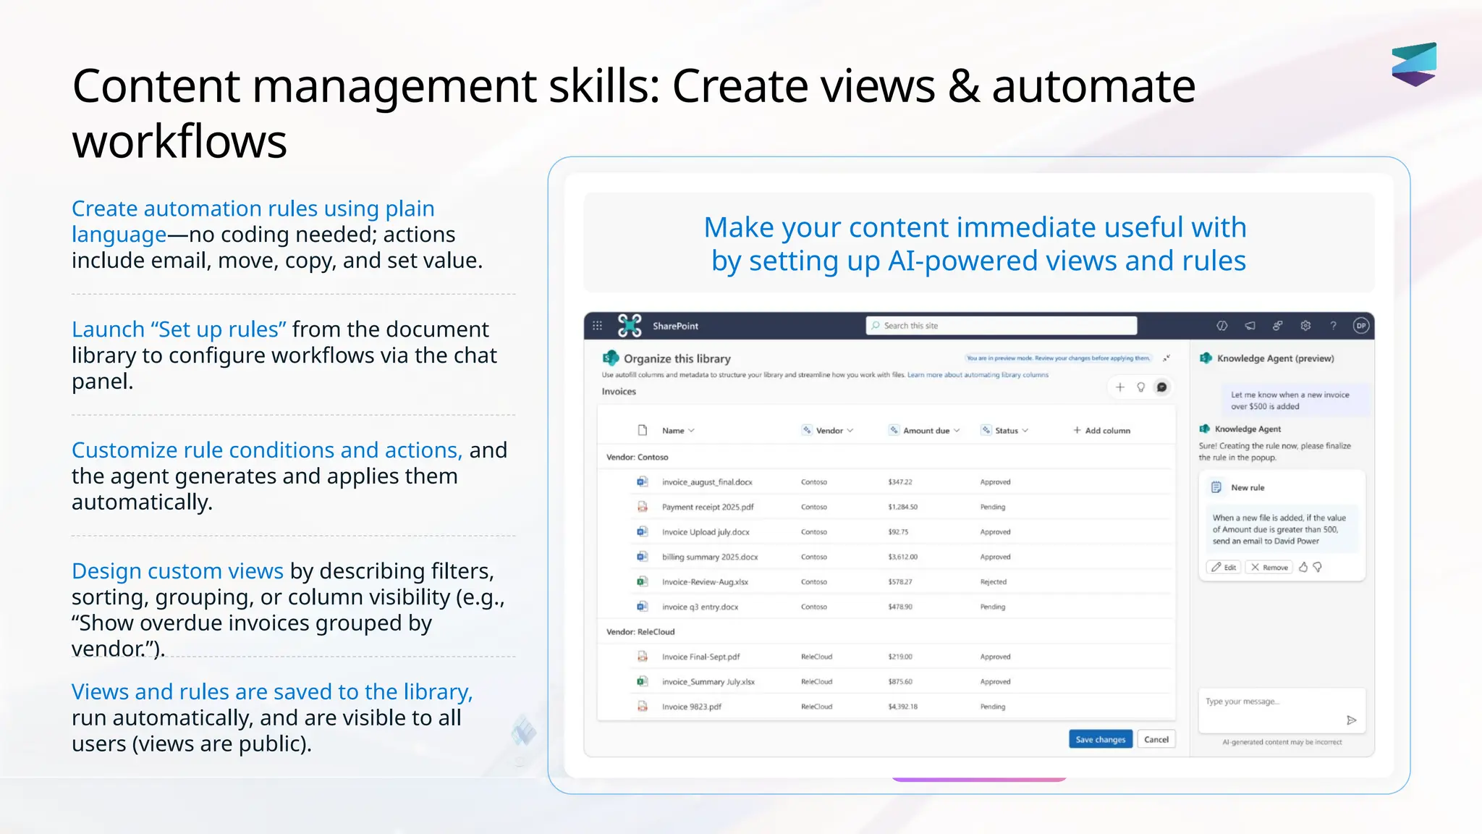Click the plus icon above Invoices table
The width and height of the screenshot is (1482, 834).
coord(1119,387)
